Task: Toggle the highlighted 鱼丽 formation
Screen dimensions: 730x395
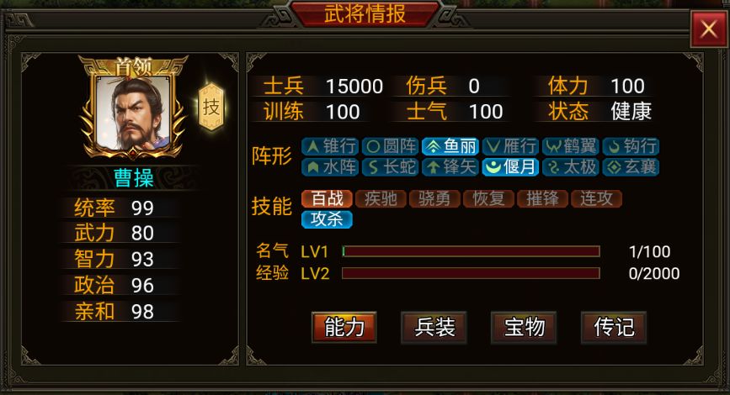Action: pyautogui.click(x=450, y=146)
